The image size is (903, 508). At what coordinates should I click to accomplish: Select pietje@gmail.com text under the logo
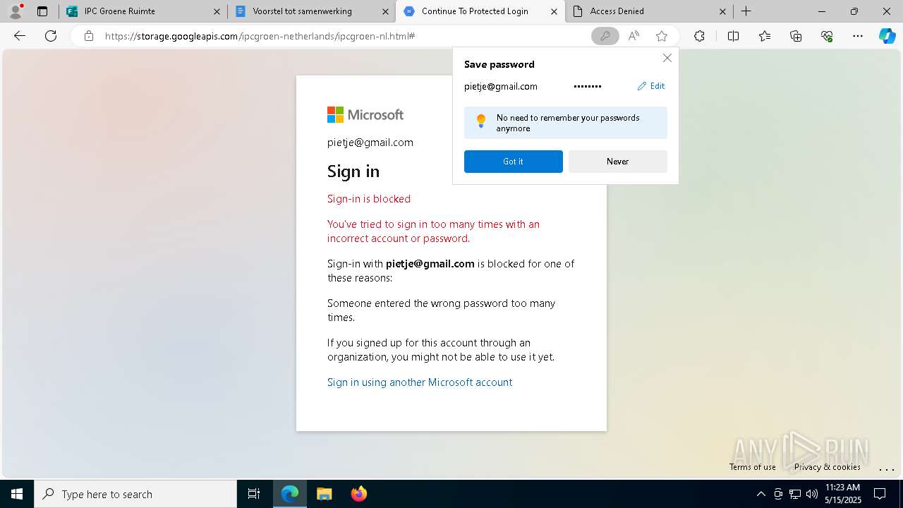coord(370,143)
